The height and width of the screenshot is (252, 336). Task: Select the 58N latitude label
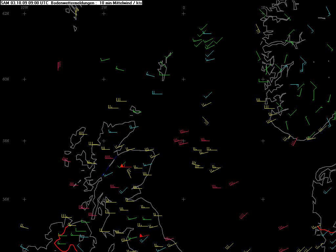[x=6, y=141]
